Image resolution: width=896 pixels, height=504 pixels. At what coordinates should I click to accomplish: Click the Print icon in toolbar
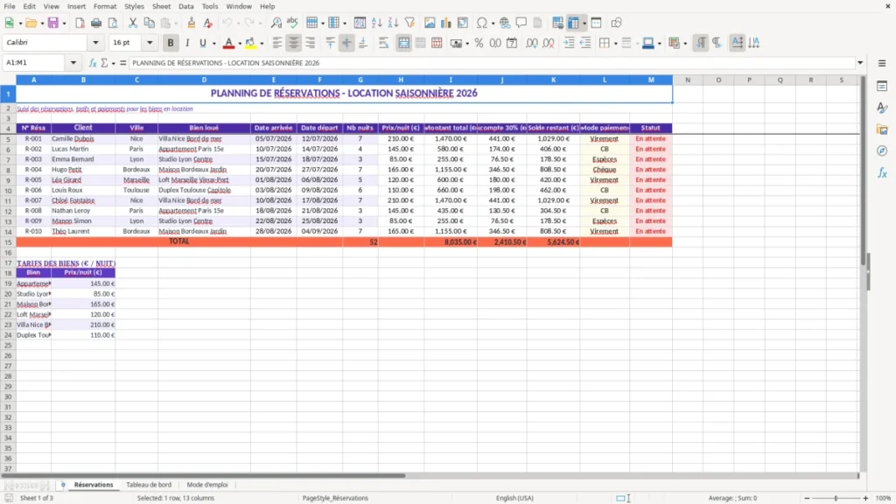click(96, 23)
